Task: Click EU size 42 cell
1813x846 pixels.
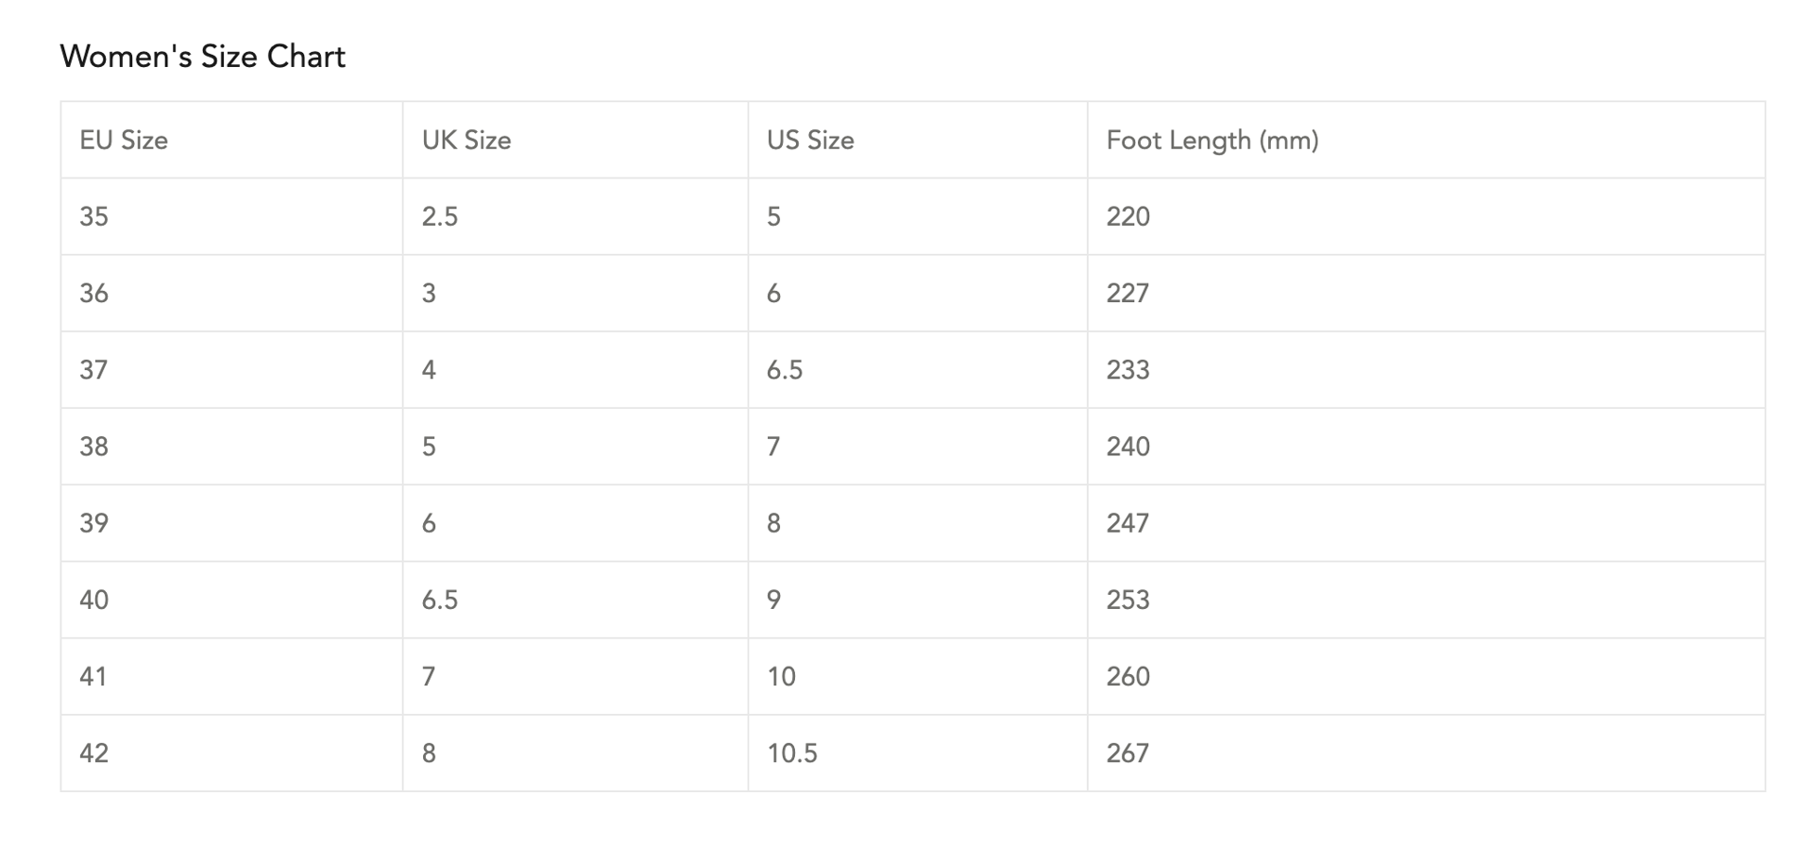Action: pyautogui.click(x=94, y=753)
